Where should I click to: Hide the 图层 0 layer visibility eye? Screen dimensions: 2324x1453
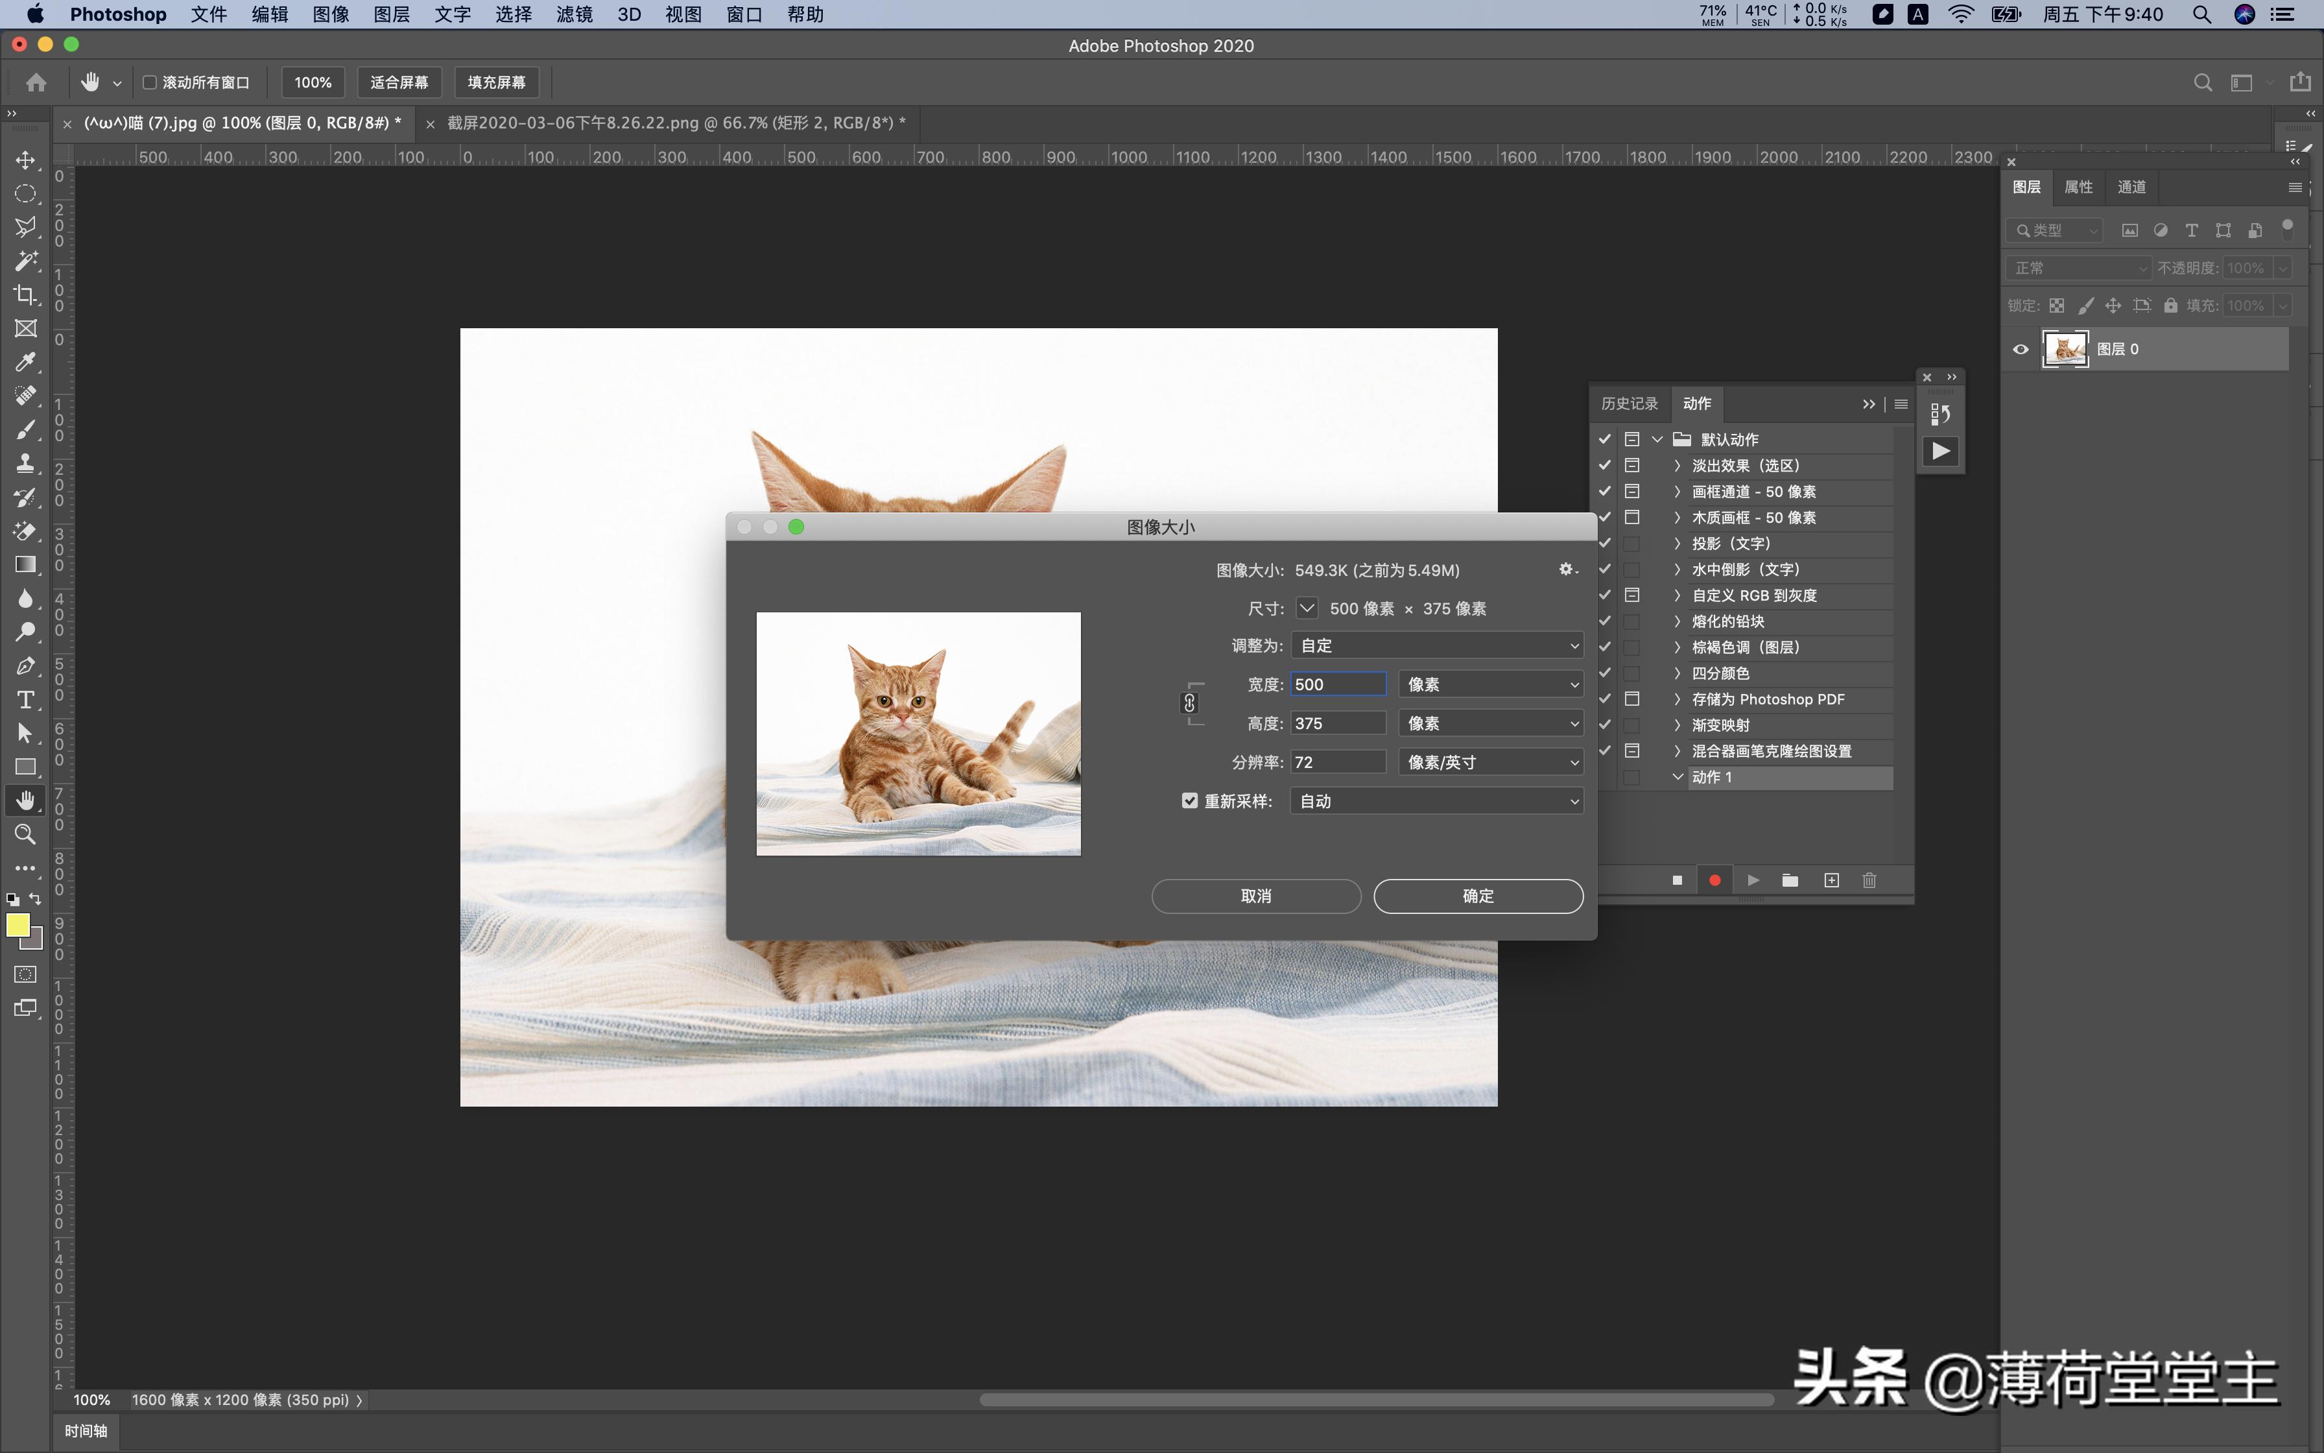(2021, 349)
